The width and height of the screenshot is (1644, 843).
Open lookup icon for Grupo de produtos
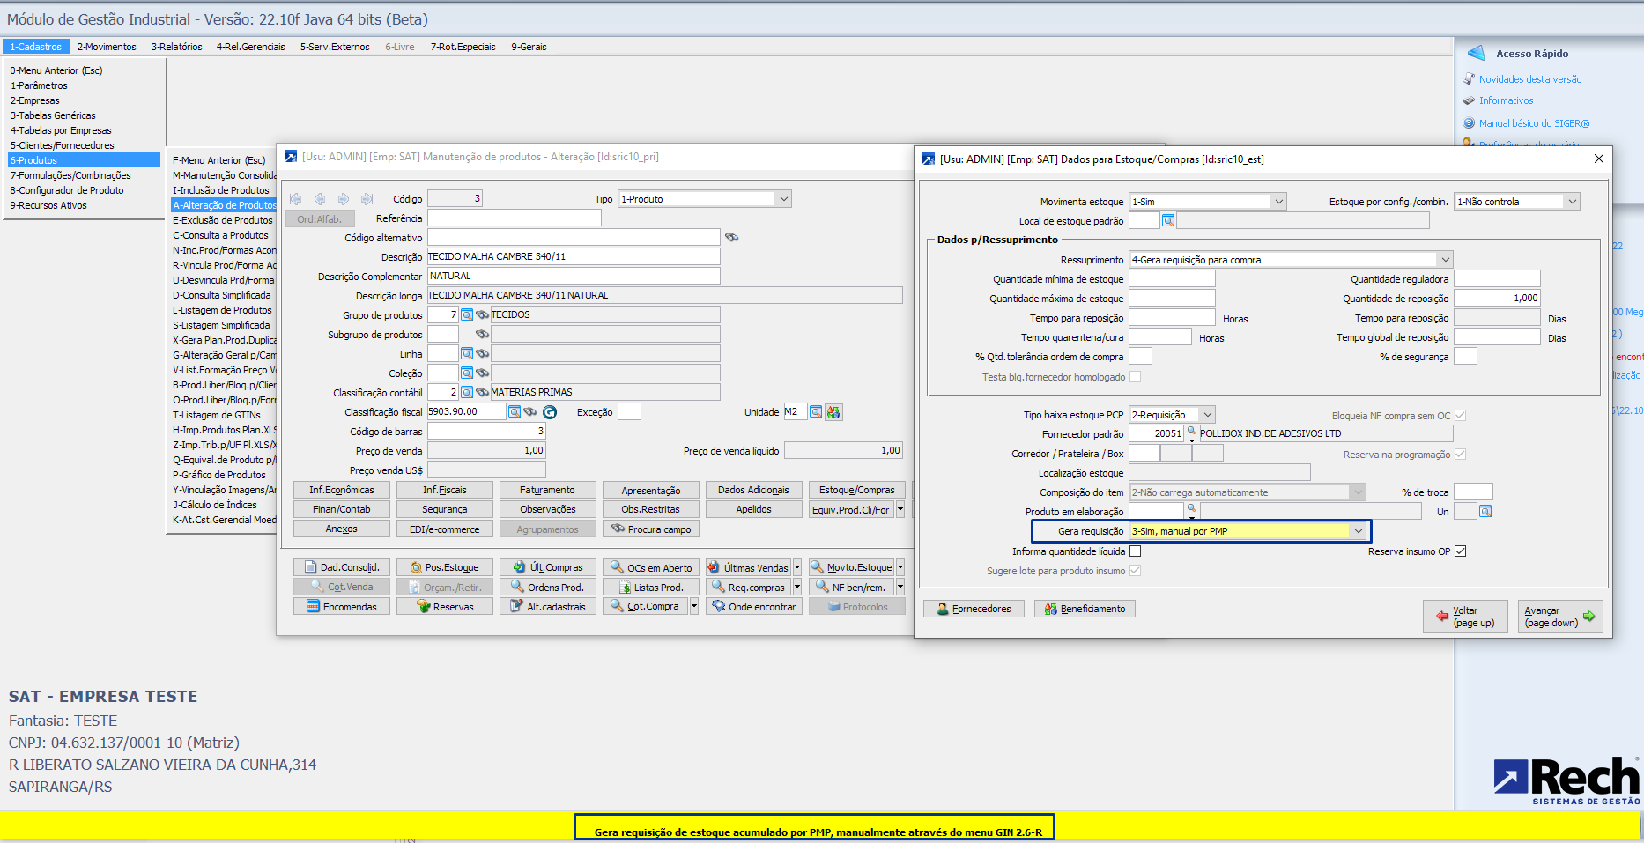click(467, 315)
